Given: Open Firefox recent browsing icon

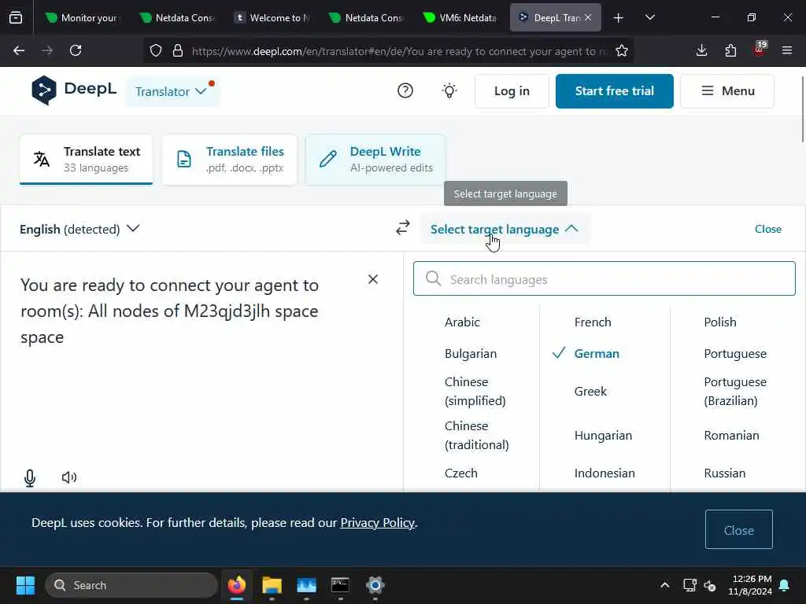Looking at the screenshot, I should click(x=16, y=18).
